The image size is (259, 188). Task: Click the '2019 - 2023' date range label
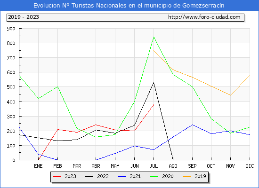click(24, 17)
